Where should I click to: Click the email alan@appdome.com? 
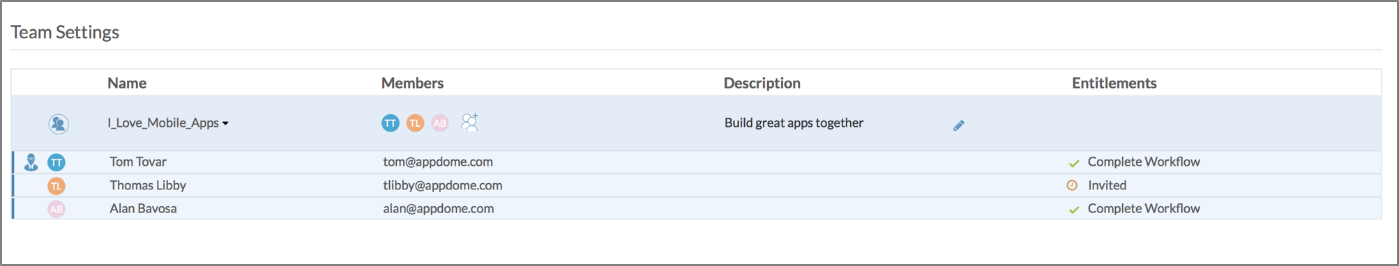439,208
